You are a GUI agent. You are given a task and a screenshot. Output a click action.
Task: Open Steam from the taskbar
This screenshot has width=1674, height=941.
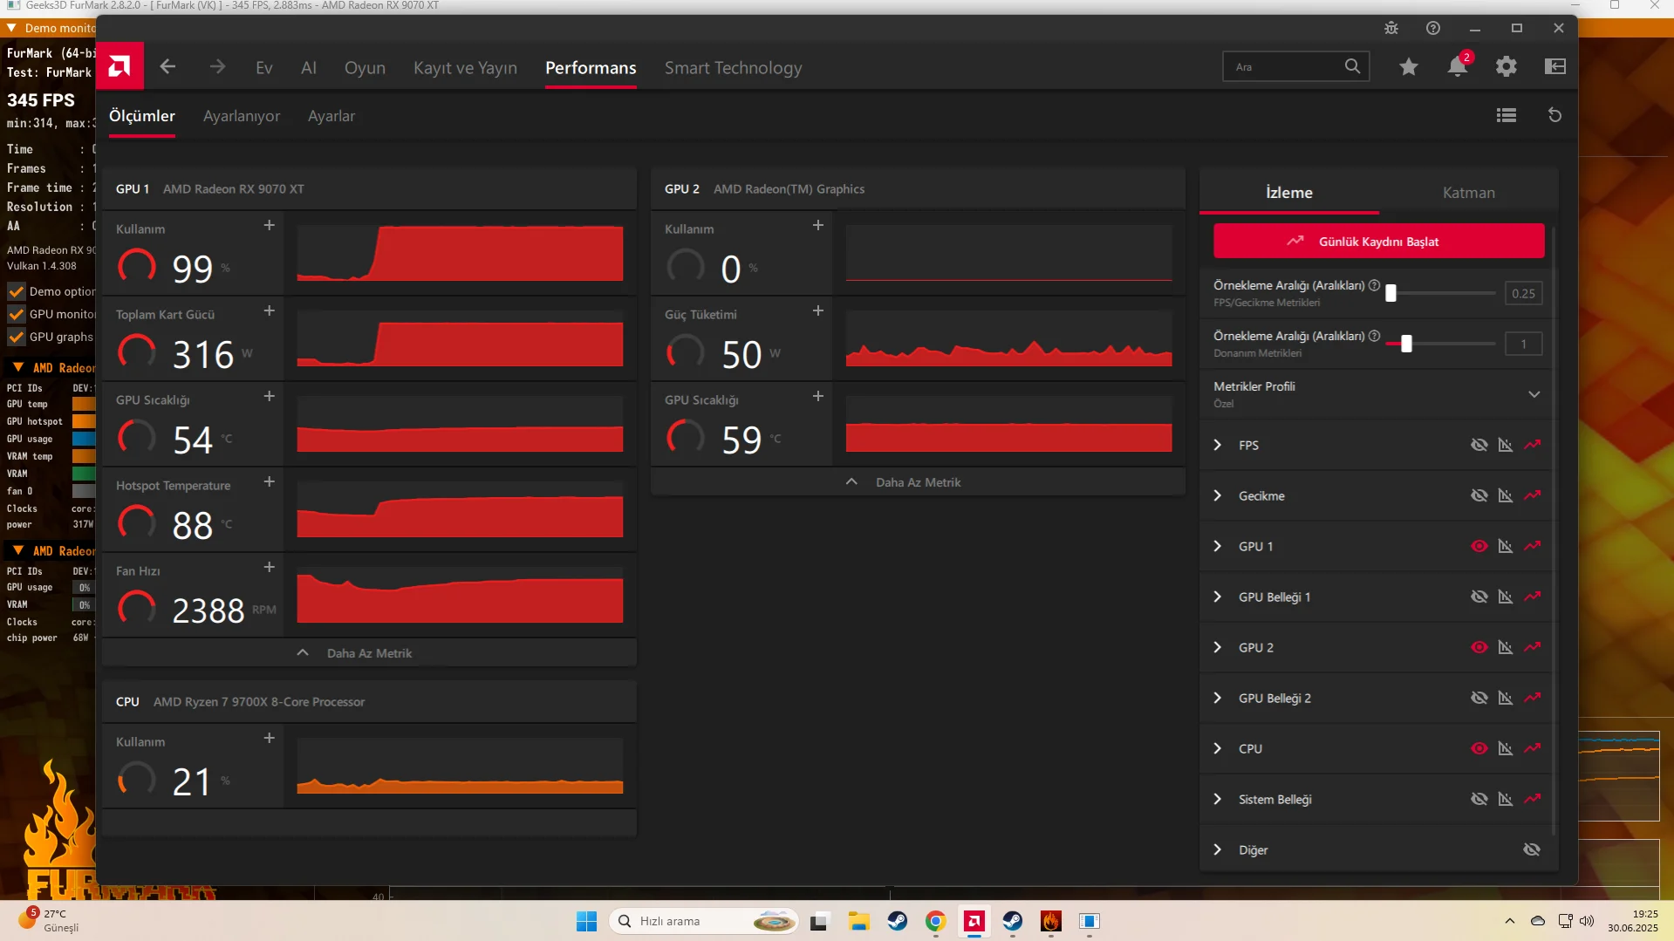[898, 921]
